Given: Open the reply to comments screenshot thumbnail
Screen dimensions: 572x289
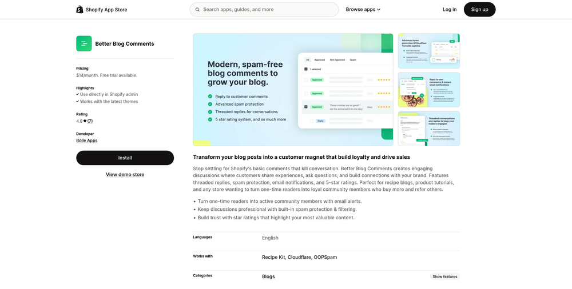Looking at the screenshot, I should pos(428,90).
